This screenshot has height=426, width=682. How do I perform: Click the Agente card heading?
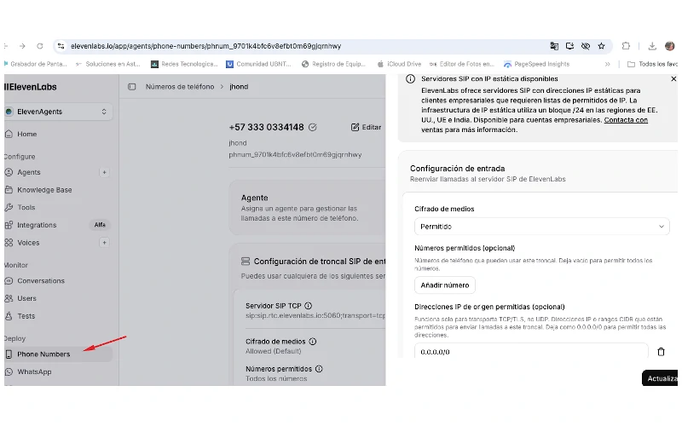tap(254, 198)
